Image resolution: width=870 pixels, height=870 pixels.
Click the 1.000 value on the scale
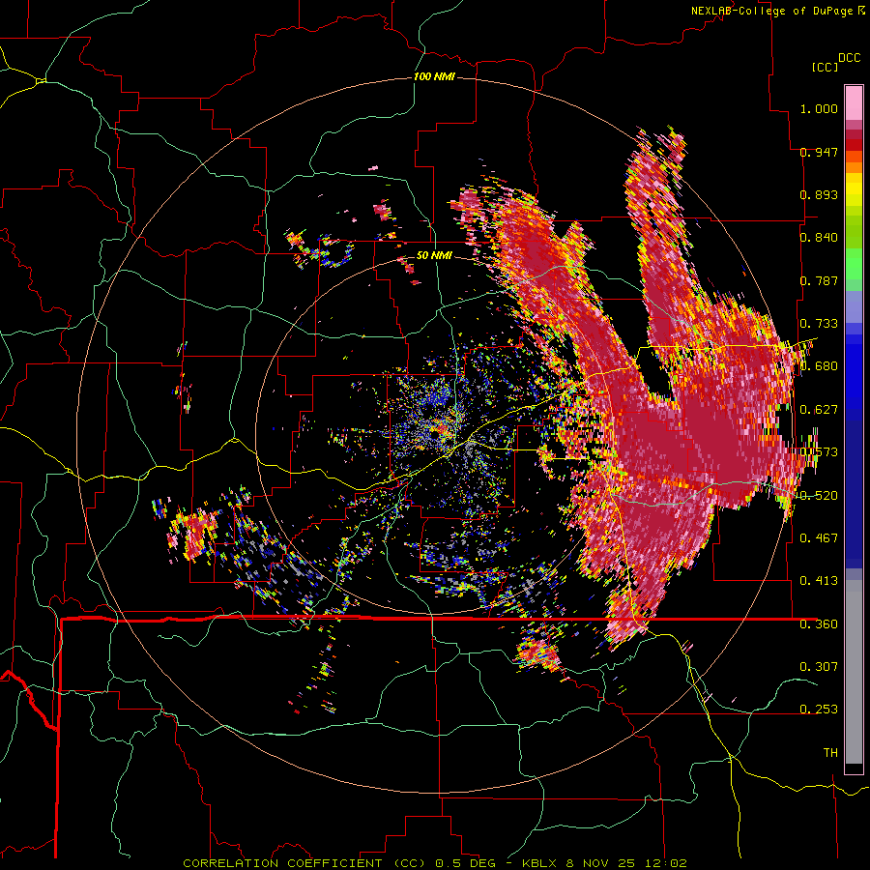tap(819, 108)
